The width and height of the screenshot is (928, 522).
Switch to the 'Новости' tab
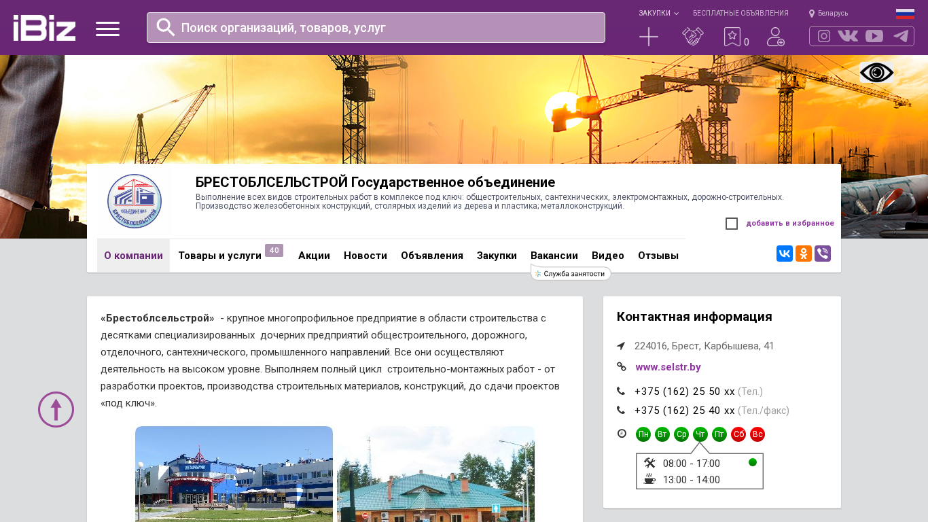[x=365, y=256]
